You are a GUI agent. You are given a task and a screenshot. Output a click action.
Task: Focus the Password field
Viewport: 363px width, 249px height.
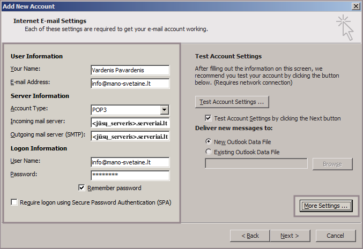(130, 176)
